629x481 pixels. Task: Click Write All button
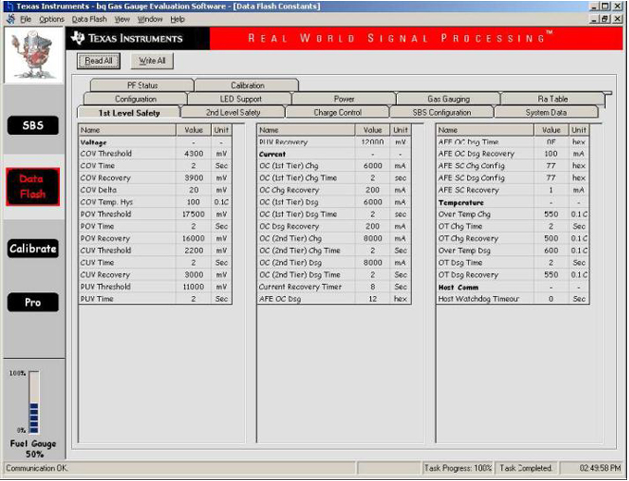[x=152, y=61]
